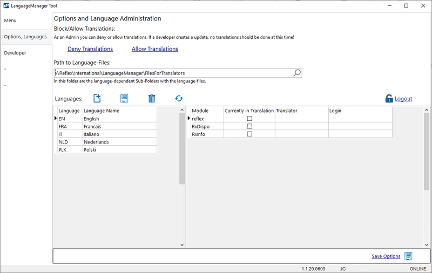Maximize the LanguageManager Tool window
Image resolution: width=432 pixels, height=273 pixels.
(x=406, y=5)
